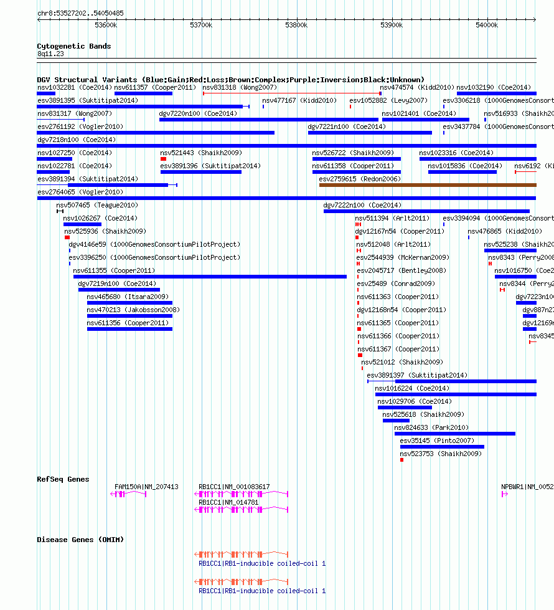Click the 8q11.23 cytogenetic band label
The height and width of the screenshot is (610, 554).
(50, 54)
